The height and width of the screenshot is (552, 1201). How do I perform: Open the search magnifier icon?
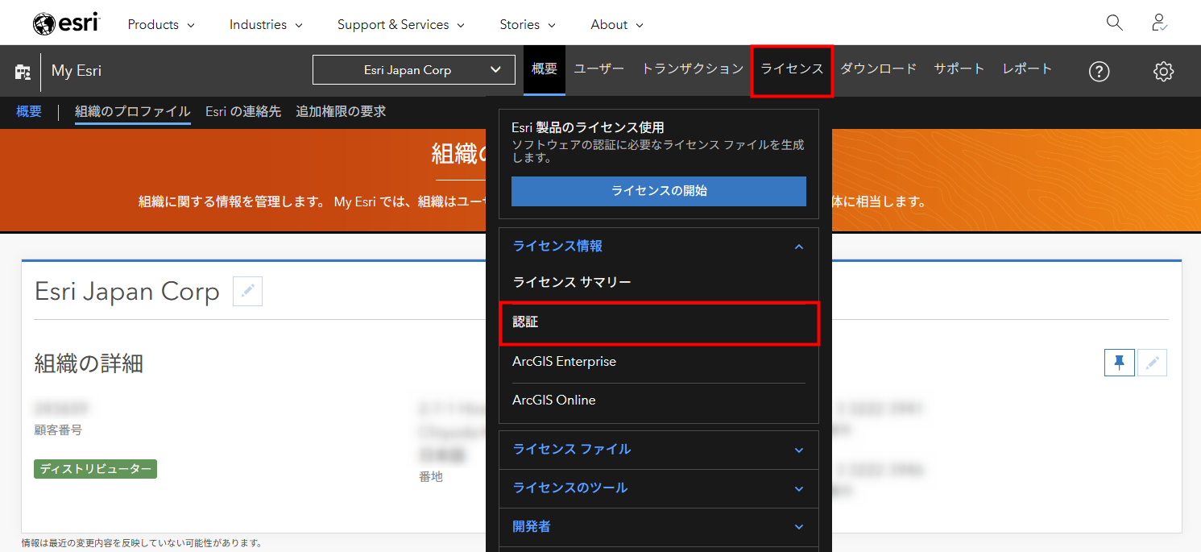click(1114, 23)
